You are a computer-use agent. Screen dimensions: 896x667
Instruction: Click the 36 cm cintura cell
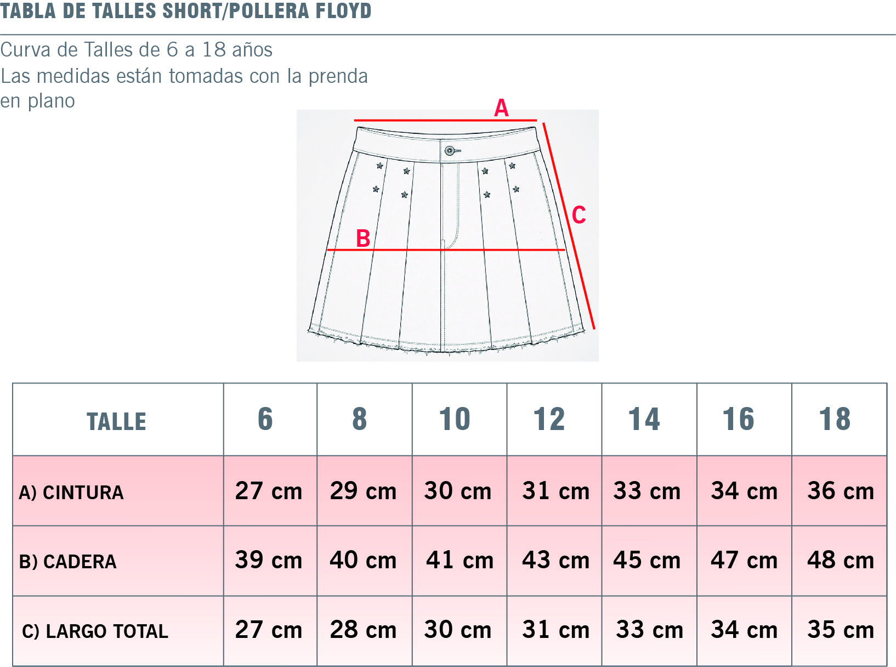pyautogui.click(x=840, y=491)
